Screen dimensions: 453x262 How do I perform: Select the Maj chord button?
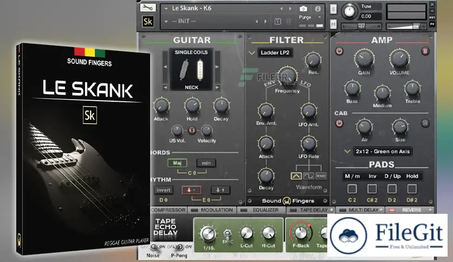pos(177,163)
